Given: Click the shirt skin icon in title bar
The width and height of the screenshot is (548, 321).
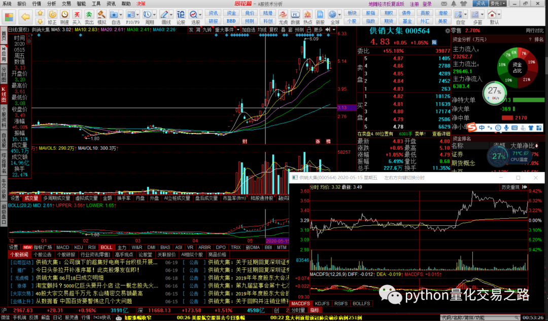Looking at the screenshot, I should tap(464, 4).
